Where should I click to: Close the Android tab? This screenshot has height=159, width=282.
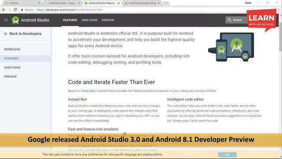pos(39,3)
